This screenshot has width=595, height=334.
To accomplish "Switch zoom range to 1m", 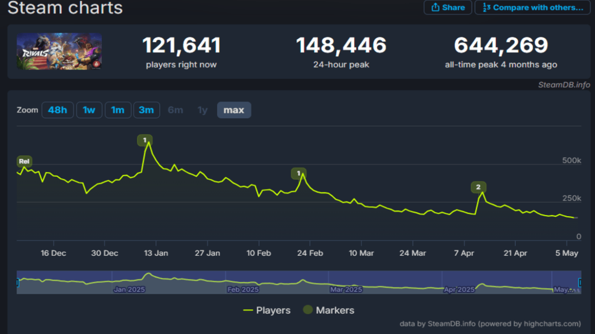I will (117, 110).
